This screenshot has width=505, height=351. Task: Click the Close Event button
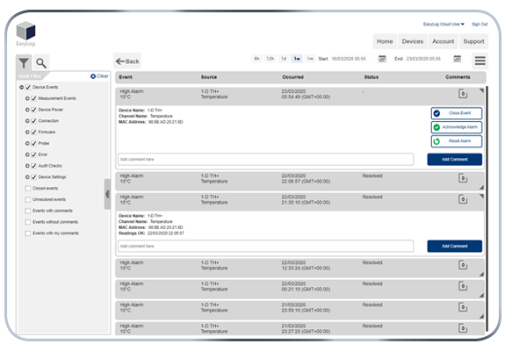coord(457,113)
